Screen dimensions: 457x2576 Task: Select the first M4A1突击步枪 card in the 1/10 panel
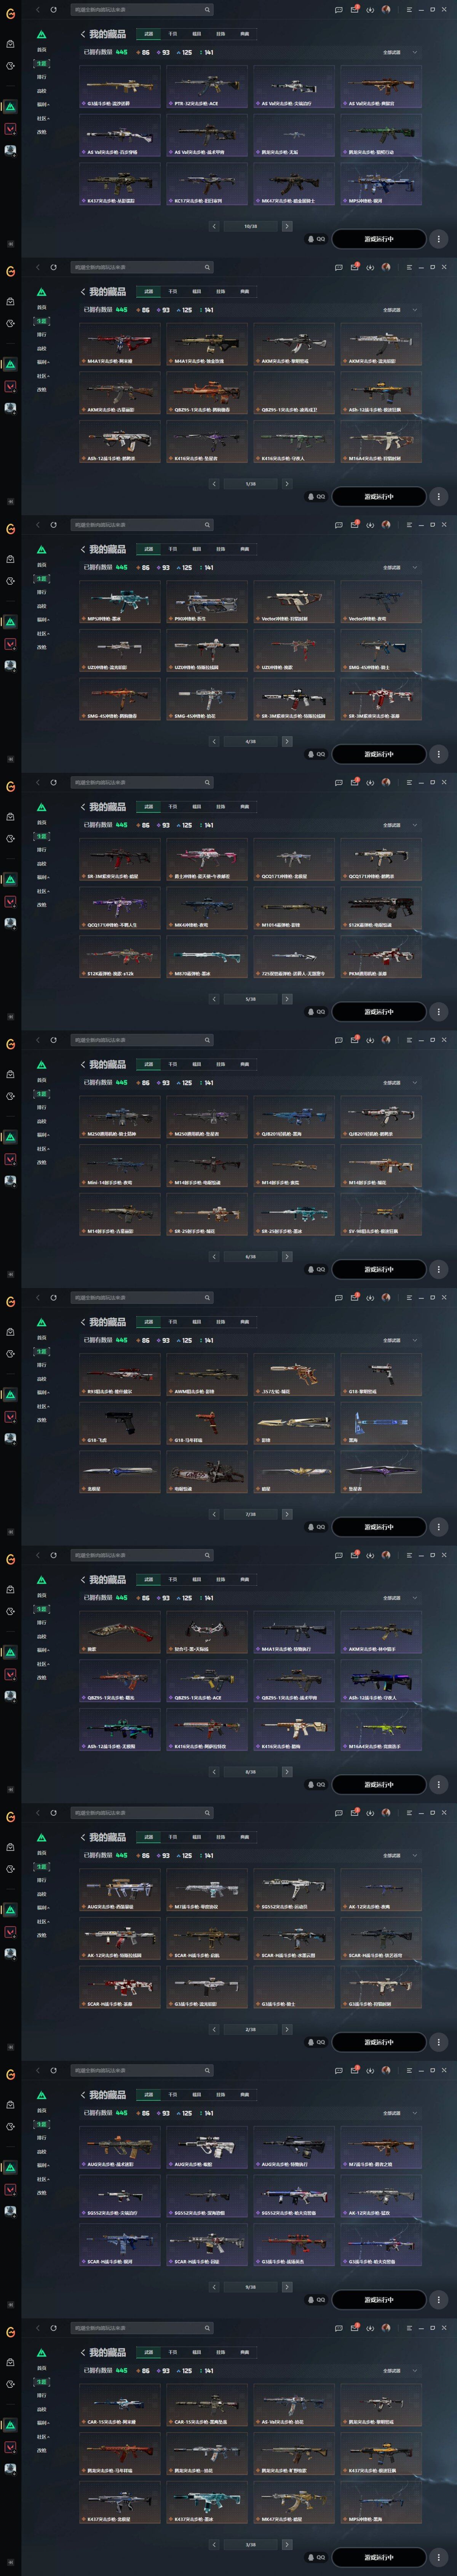coord(120,345)
